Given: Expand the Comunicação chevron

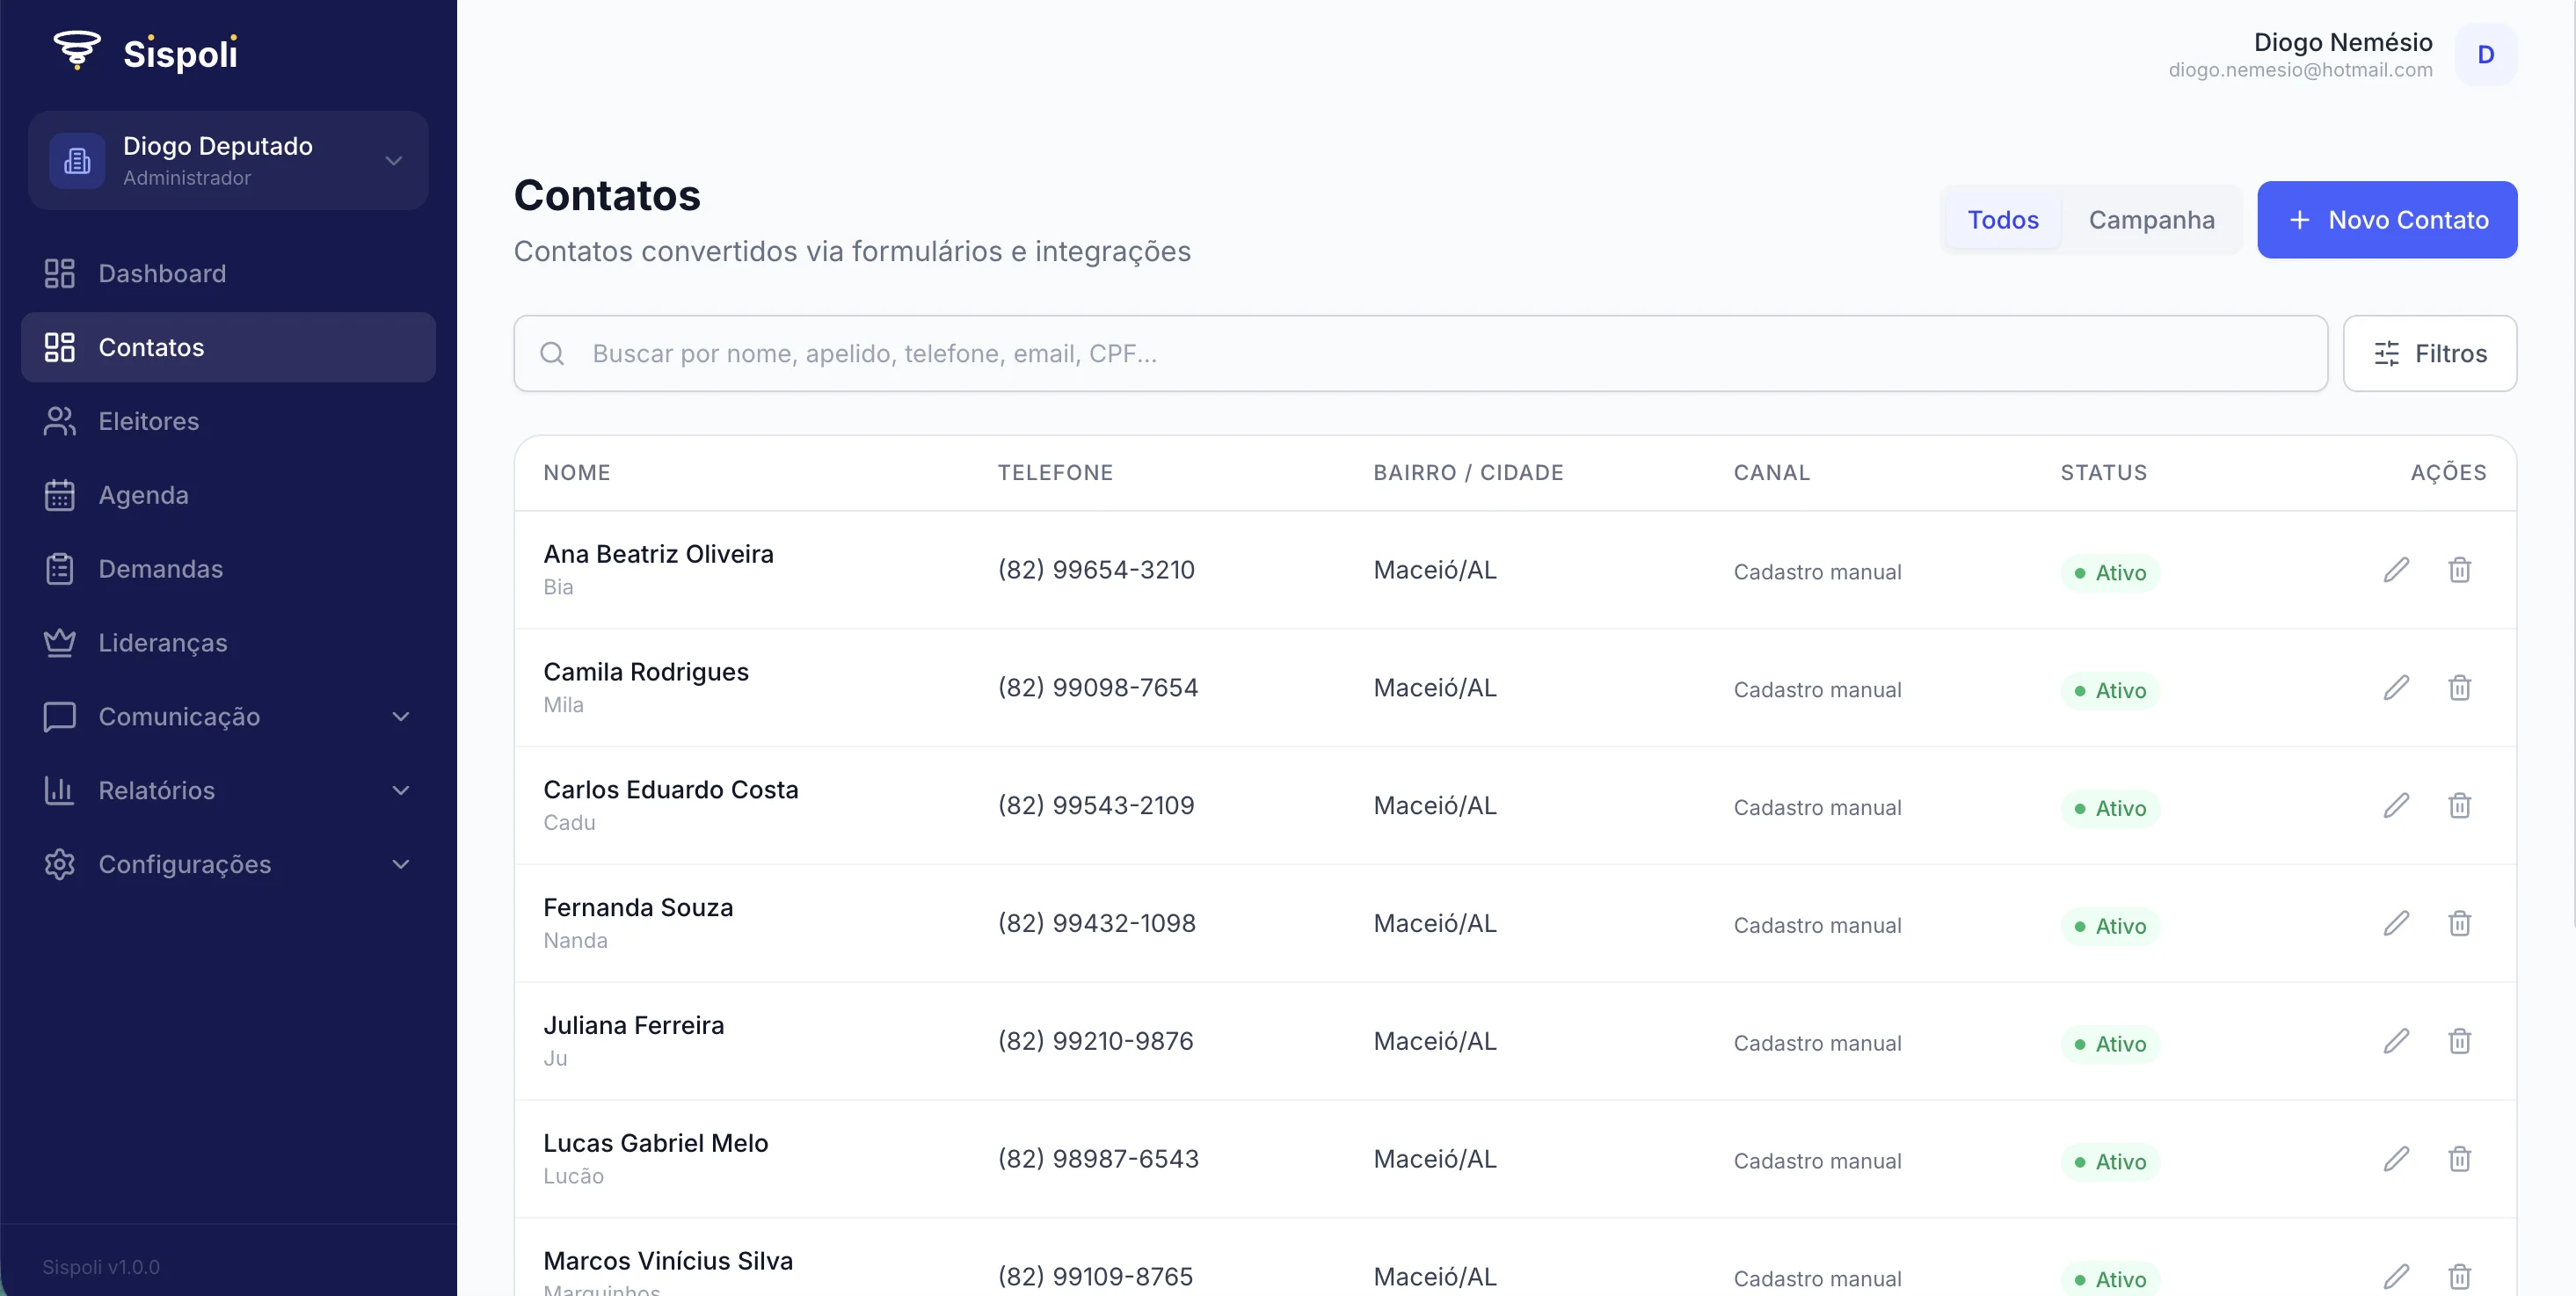Looking at the screenshot, I should click(401, 716).
